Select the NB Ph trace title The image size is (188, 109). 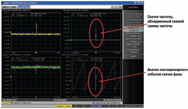[75, 55]
